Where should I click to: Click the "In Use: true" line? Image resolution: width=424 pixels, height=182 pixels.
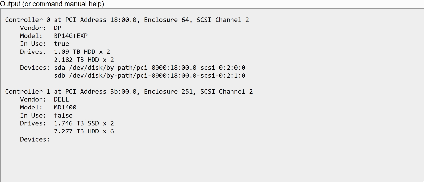(44, 44)
